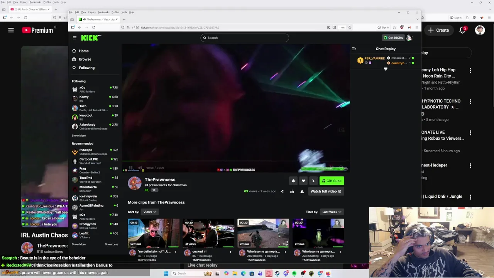Open the History menu in Kick browser window
This screenshot has width=494, height=278.
(92, 12)
